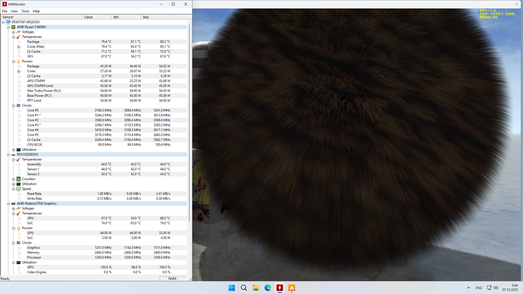Expand Voltages under AMD Ryzen 5 6600H
This screenshot has height=294, width=523.
tap(14, 32)
